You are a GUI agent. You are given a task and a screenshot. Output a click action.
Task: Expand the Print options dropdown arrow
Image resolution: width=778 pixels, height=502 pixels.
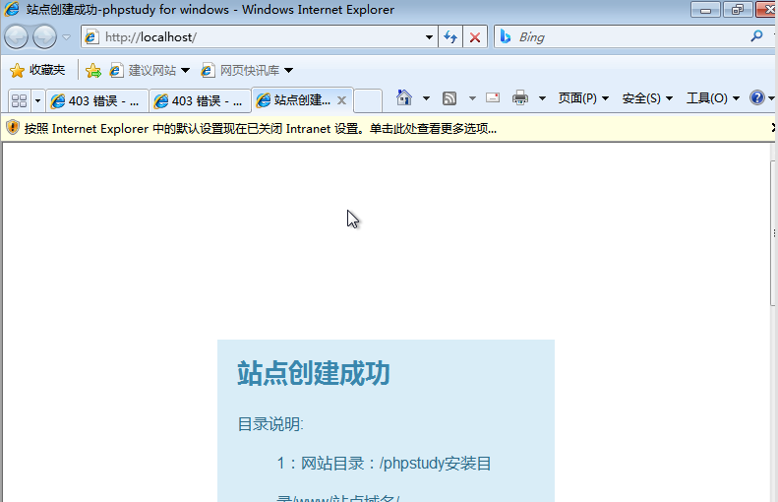(542, 98)
